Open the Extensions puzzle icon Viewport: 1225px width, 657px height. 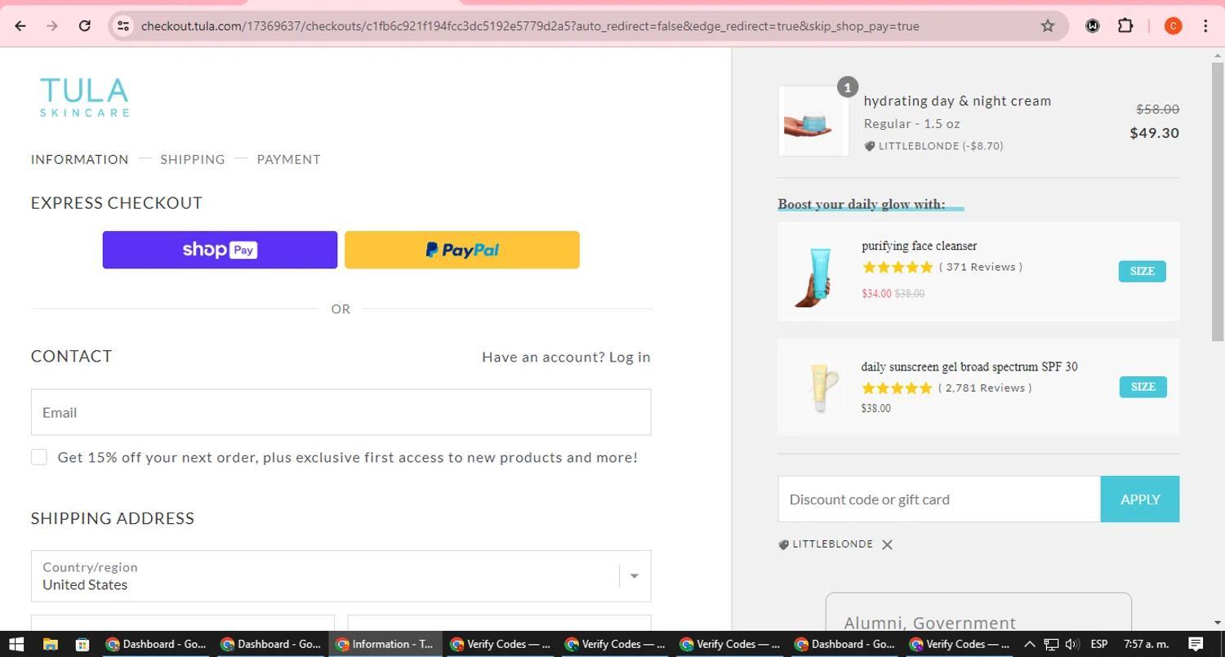tap(1125, 26)
